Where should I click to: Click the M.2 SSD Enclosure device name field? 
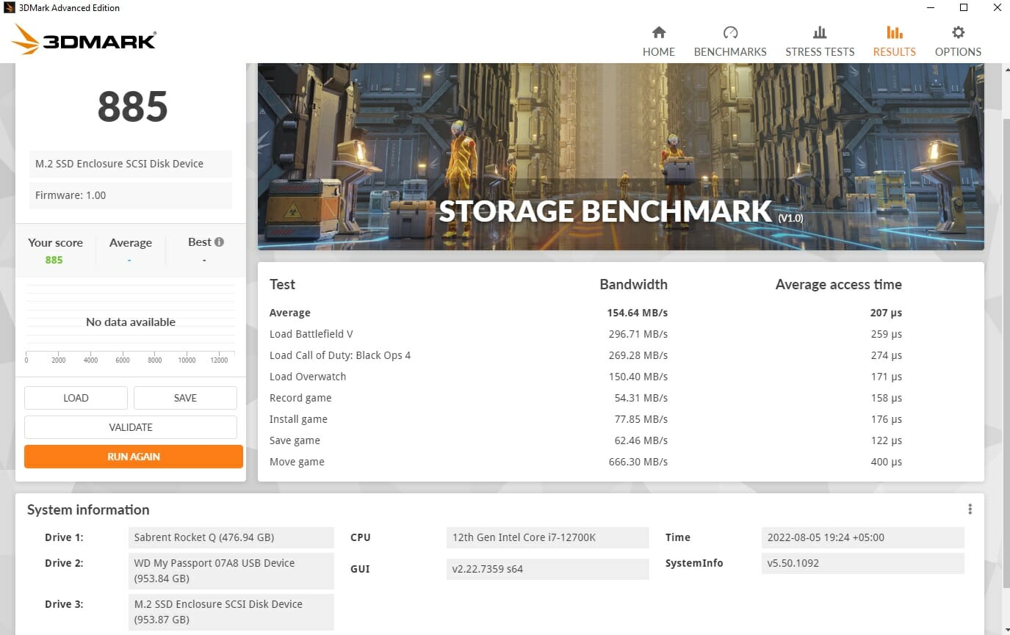pos(131,164)
